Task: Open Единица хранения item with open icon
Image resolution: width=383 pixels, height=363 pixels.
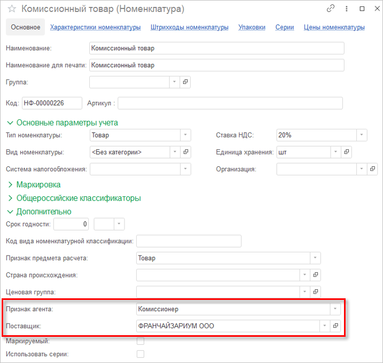Action: 346,152
